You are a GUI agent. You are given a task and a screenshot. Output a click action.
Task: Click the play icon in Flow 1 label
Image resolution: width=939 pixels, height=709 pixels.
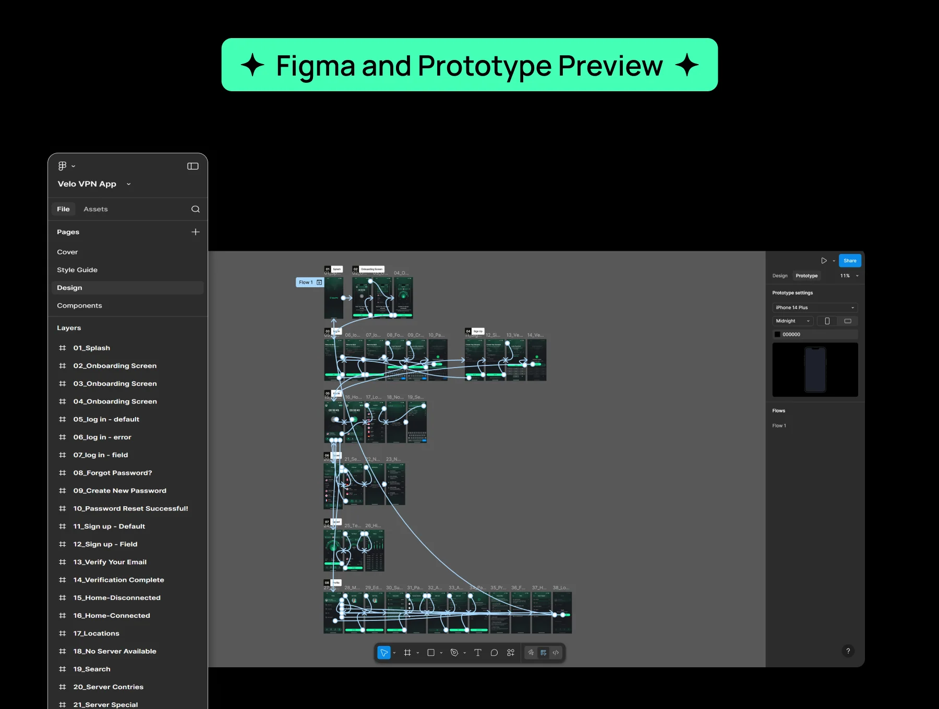point(319,283)
